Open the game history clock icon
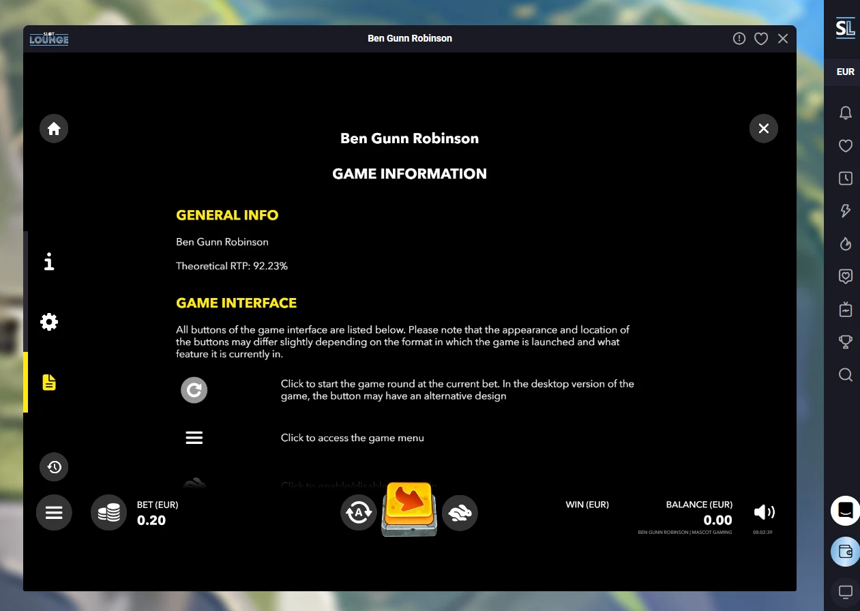This screenshot has width=860, height=611. 54,467
